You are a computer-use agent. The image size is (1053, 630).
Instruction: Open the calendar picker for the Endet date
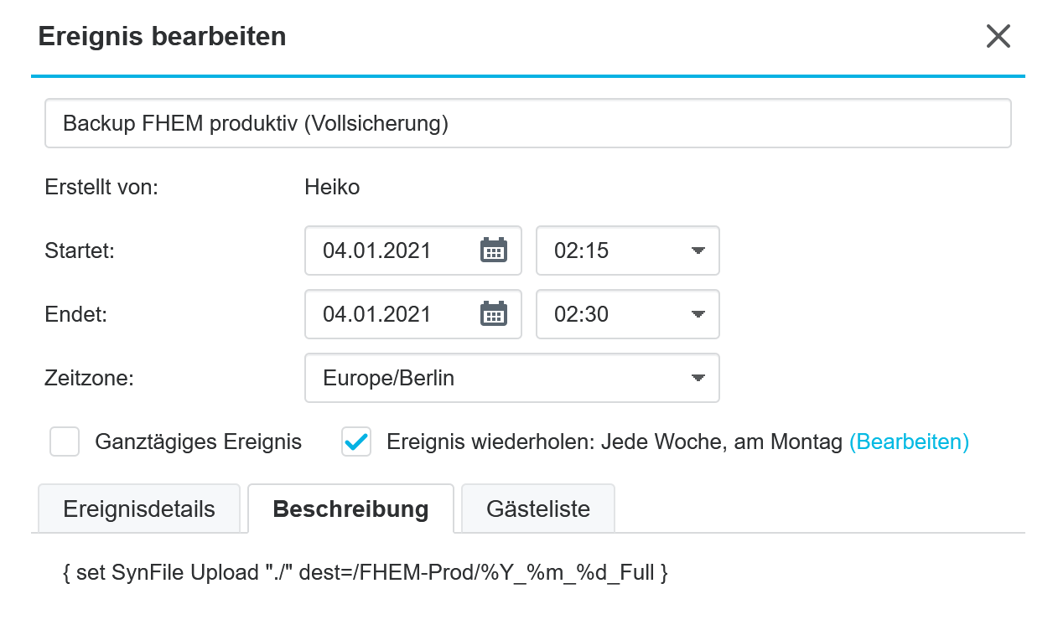494,314
